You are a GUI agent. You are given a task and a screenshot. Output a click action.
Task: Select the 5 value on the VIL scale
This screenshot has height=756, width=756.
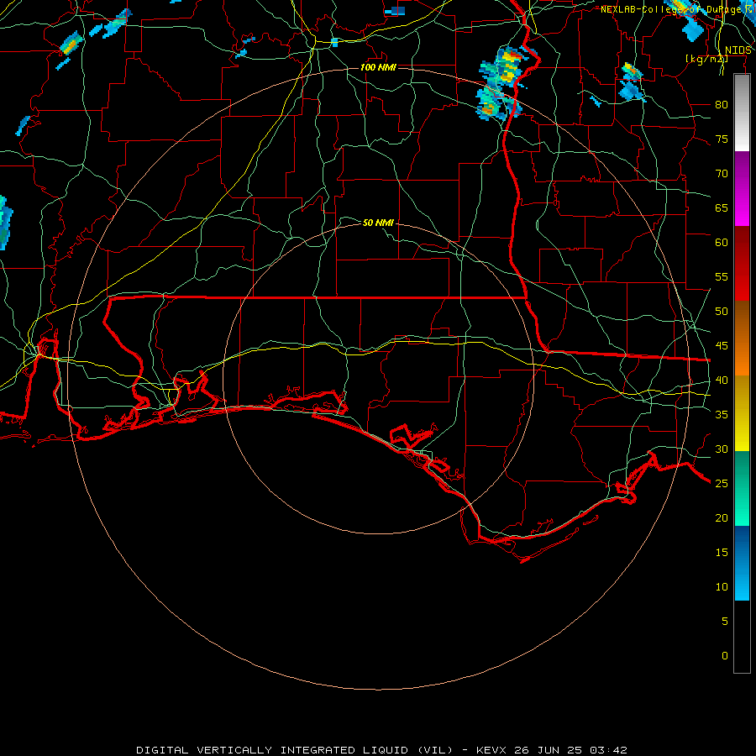725,622
